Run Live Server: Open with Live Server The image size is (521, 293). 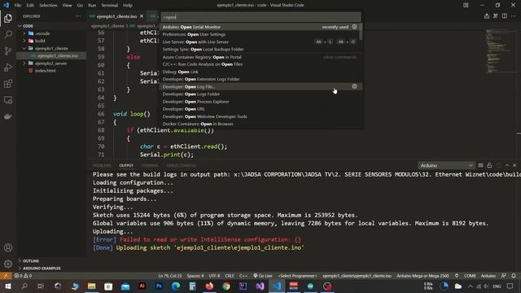(x=260, y=42)
